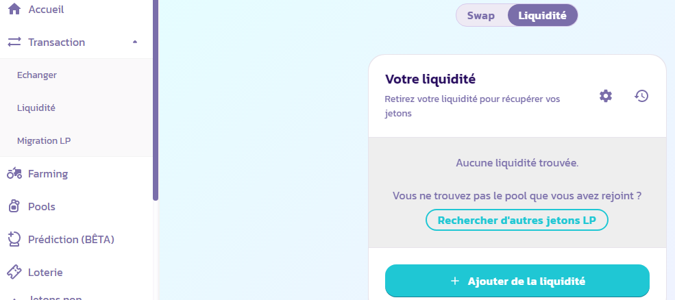
Task: Open the Pools menu entry label
Action: pyautogui.click(x=42, y=207)
